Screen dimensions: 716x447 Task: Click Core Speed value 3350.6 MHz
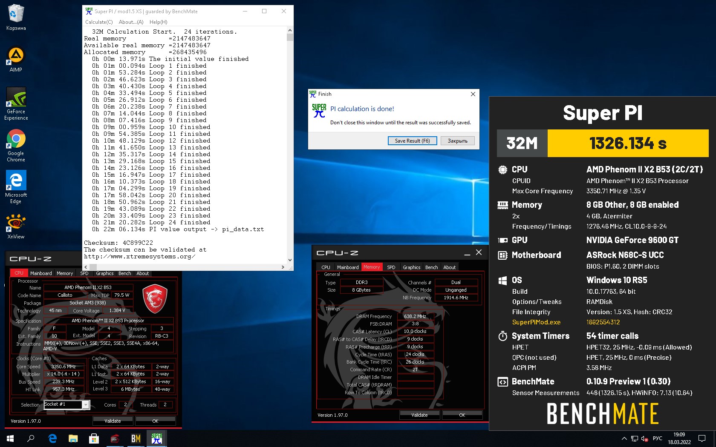64,367
